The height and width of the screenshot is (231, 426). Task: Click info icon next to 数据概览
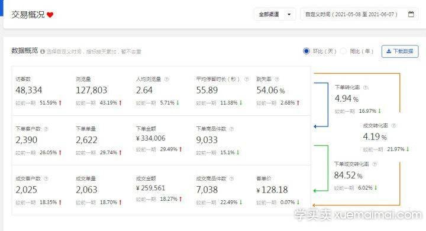43,51
